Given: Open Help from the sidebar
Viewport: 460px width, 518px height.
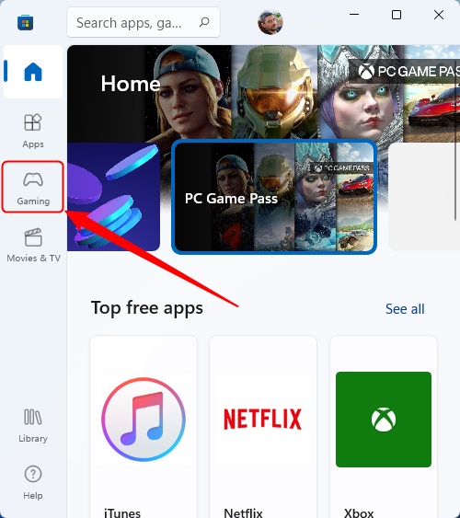Looking at the screenshot, I should (x=33, y=483).
